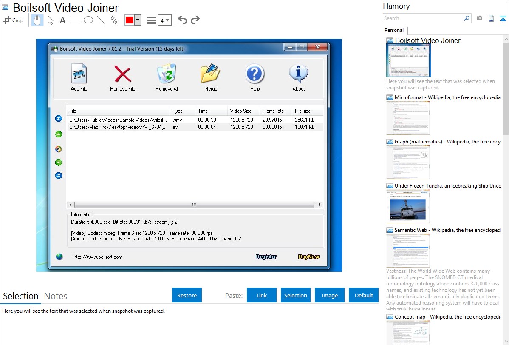This screenshot has width=509, height=345.
Task: Select the straight line tool
Action: pos(101,20)
